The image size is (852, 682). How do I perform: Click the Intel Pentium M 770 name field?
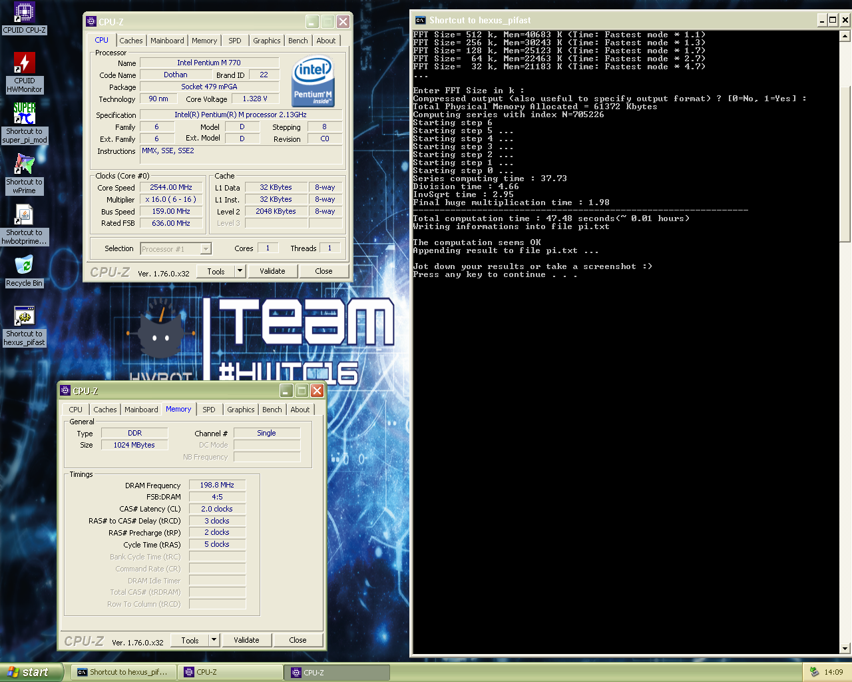point(209,63)
